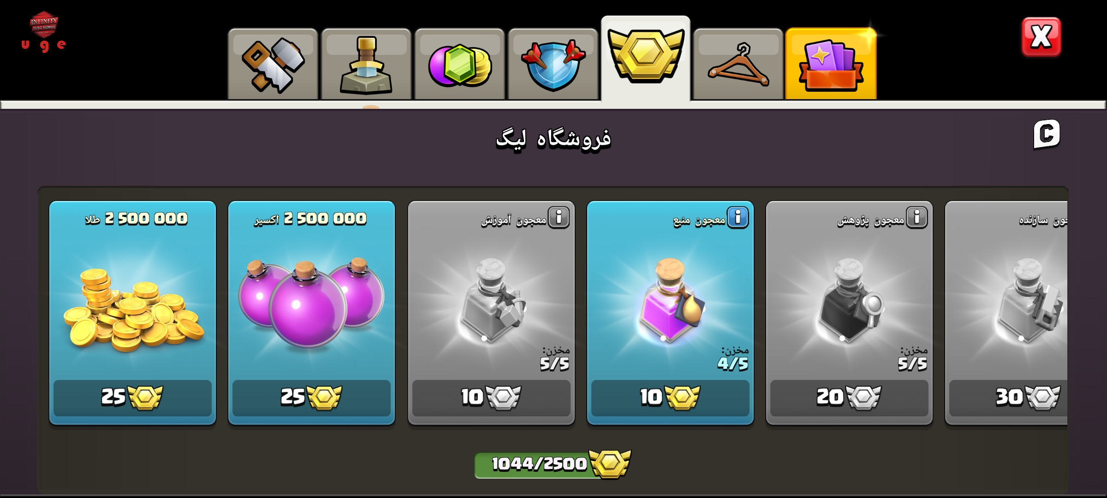Purchase resource potion for 10 medals
The height and width of the screenshot is (498, 1107).
click(x=670, y=397)
